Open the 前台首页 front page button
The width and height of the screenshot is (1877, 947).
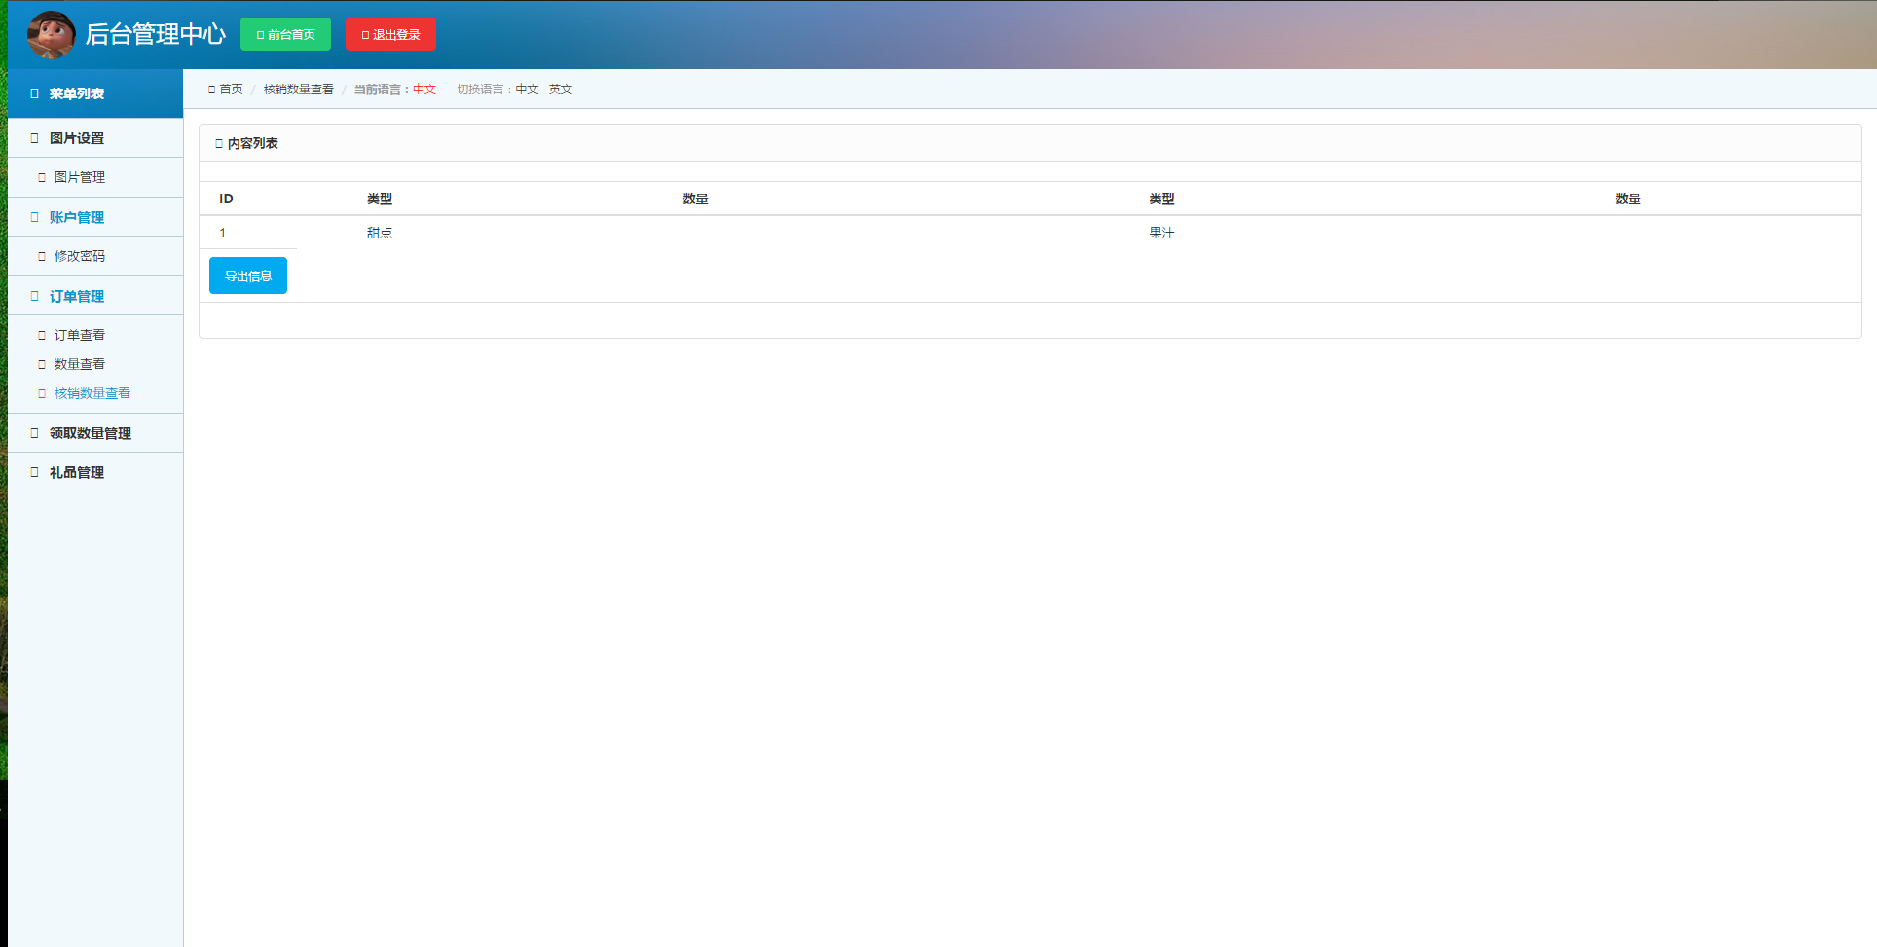click(x=285, y=34)
